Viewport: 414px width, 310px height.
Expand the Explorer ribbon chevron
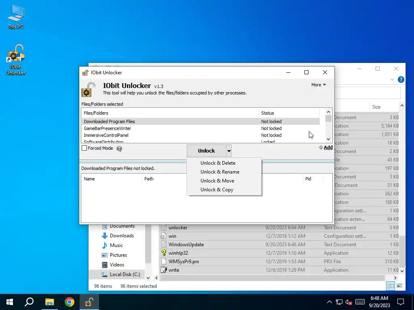point(392,80)
